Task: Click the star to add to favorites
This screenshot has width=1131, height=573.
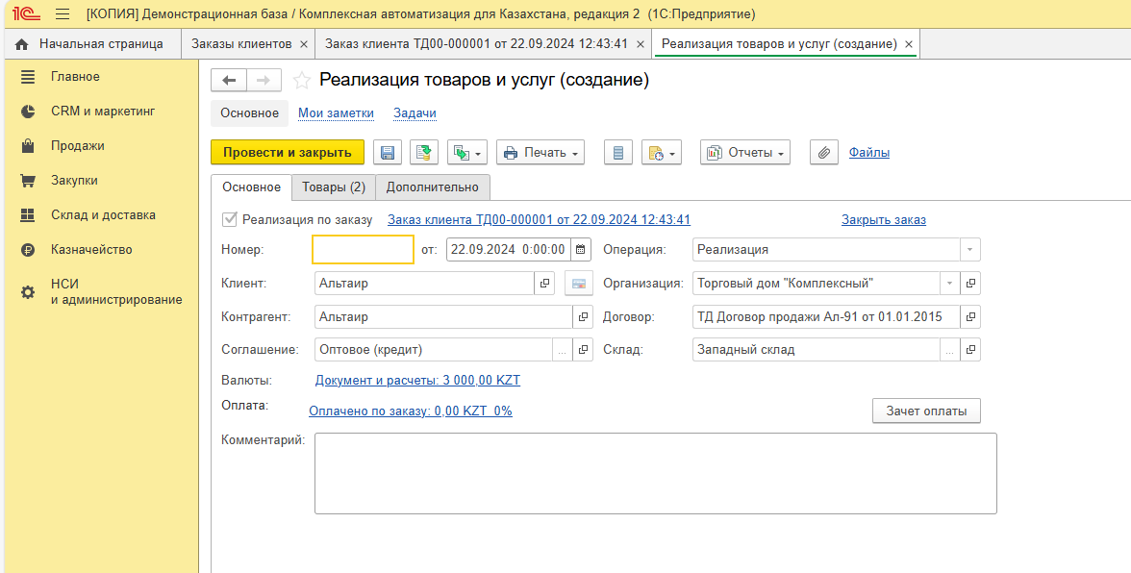Action: [302, 81]
